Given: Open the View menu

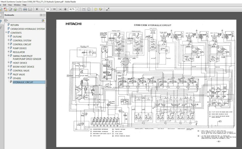Looking at the screenshot, I should click(10, 5).
